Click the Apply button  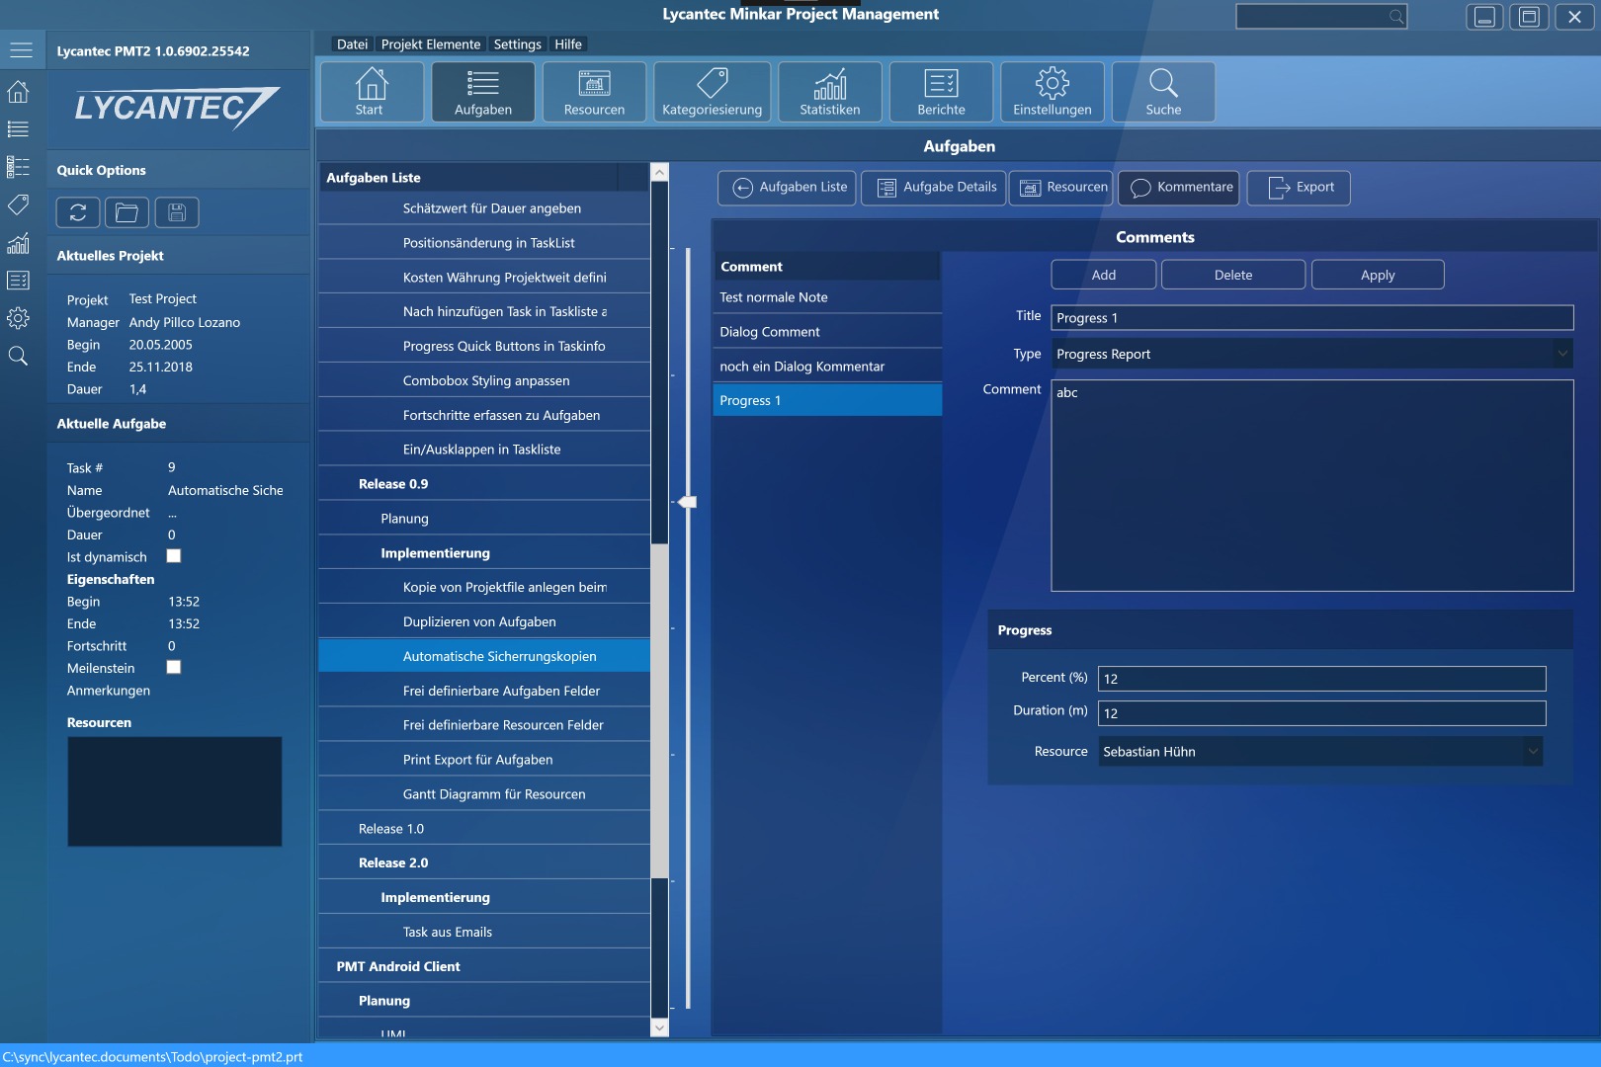[1378, 275]
